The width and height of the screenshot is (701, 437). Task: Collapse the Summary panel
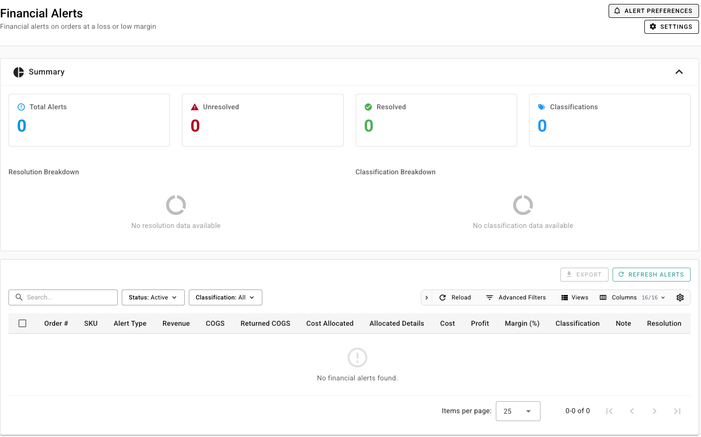coord(679,72)
